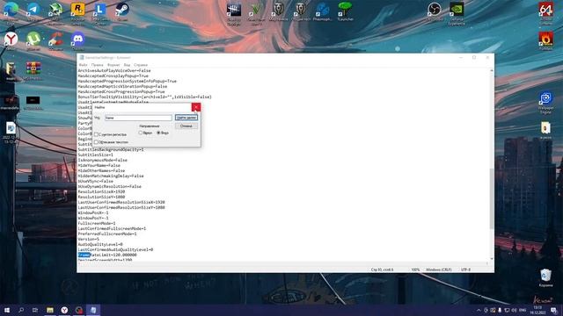Click the Find Next button
The width and height of the screenshot is (563, 316).
pos(186,118)
